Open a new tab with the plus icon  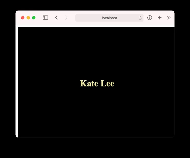(x=160, y=18)
